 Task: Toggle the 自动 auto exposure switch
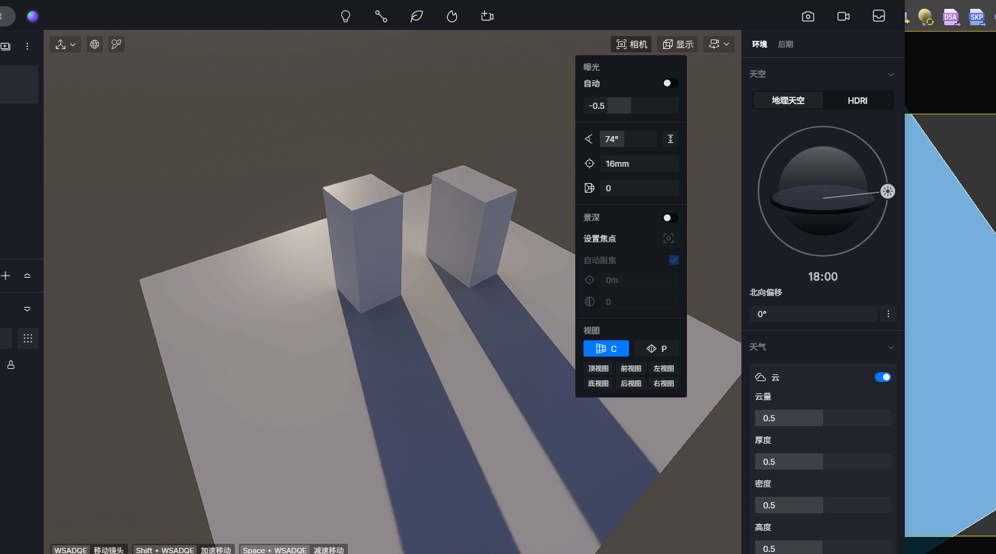click(x=670, y=83)
